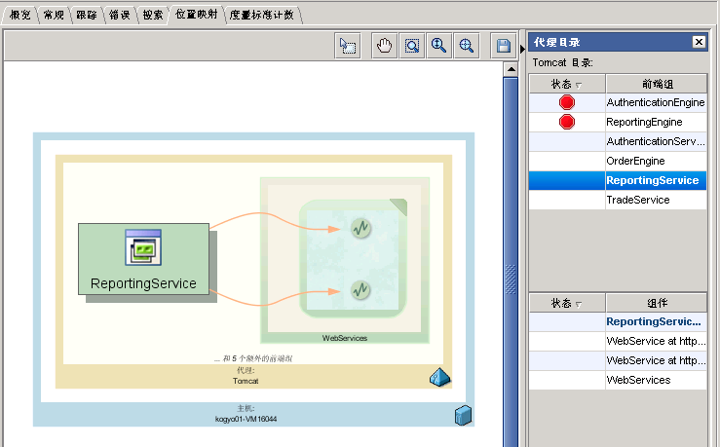Viewport: 720px width, 447px height.
Task: Click the ReportingService node label
Action: pyautogui.click(x=143, y=283)
